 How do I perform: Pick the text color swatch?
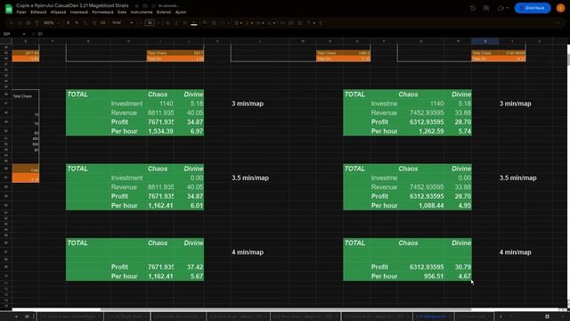tap(194, 23)
